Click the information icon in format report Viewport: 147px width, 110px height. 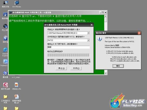[x=100, y=39]
